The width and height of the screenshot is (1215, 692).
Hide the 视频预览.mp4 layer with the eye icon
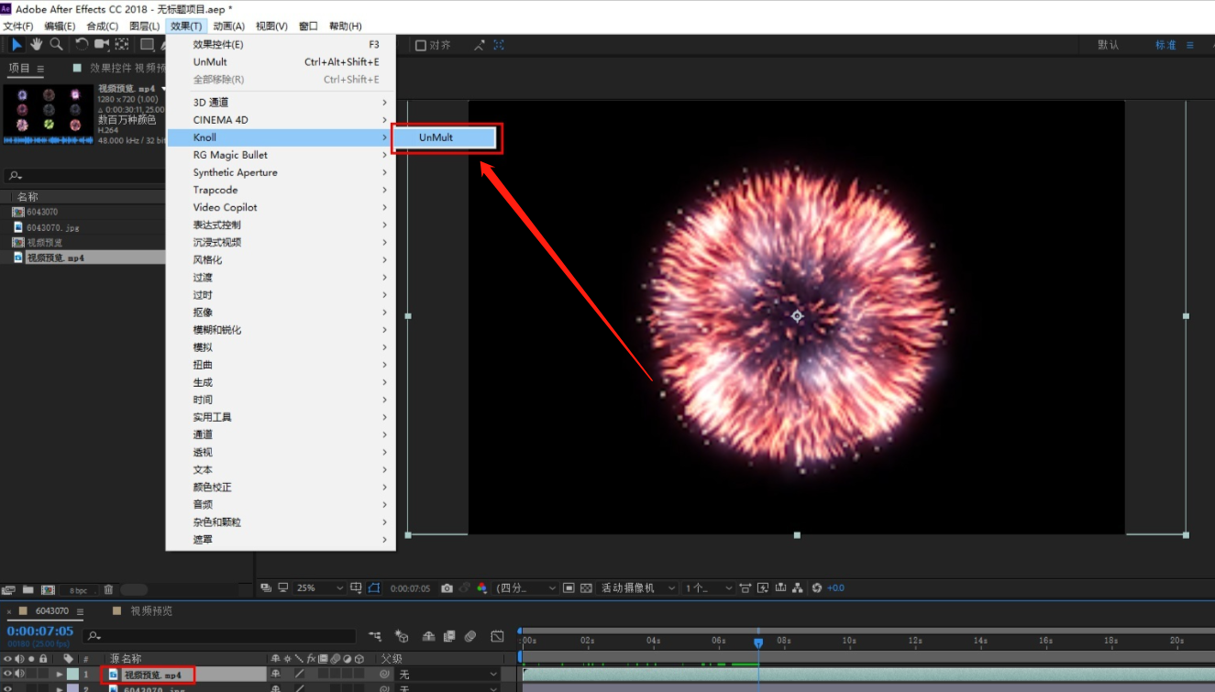[8, 675]
